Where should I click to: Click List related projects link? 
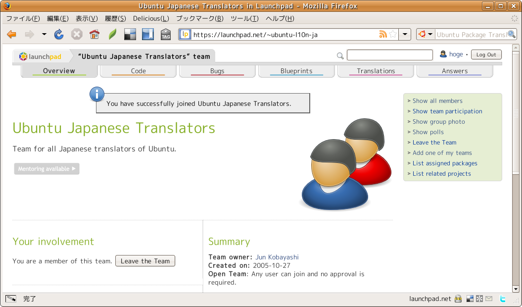point(441,174)
